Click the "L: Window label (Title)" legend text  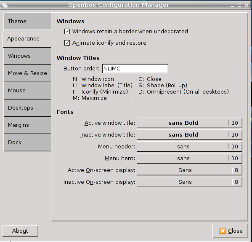click(103, 85)
